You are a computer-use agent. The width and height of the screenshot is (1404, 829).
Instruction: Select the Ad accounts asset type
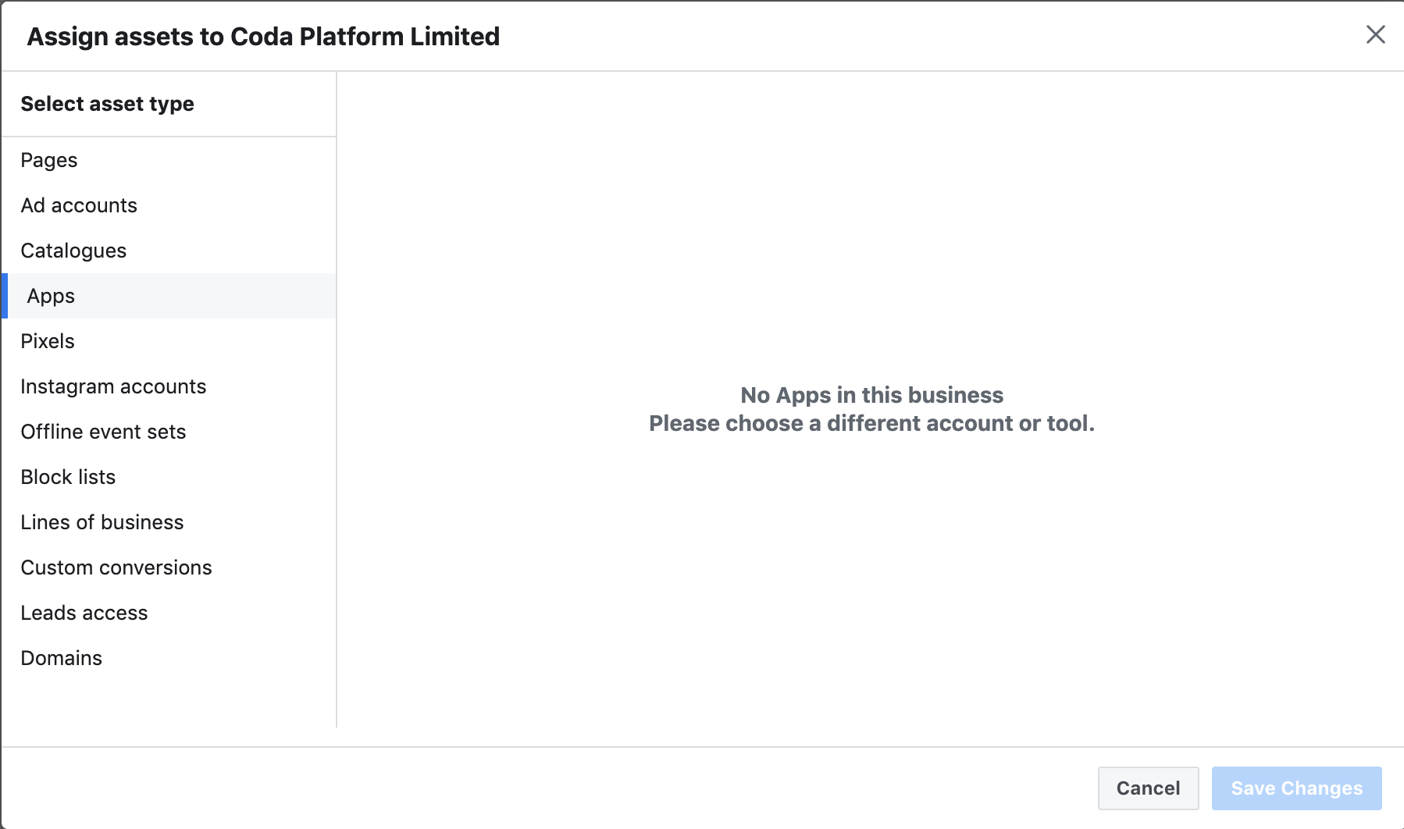click(x=169, y=205)
